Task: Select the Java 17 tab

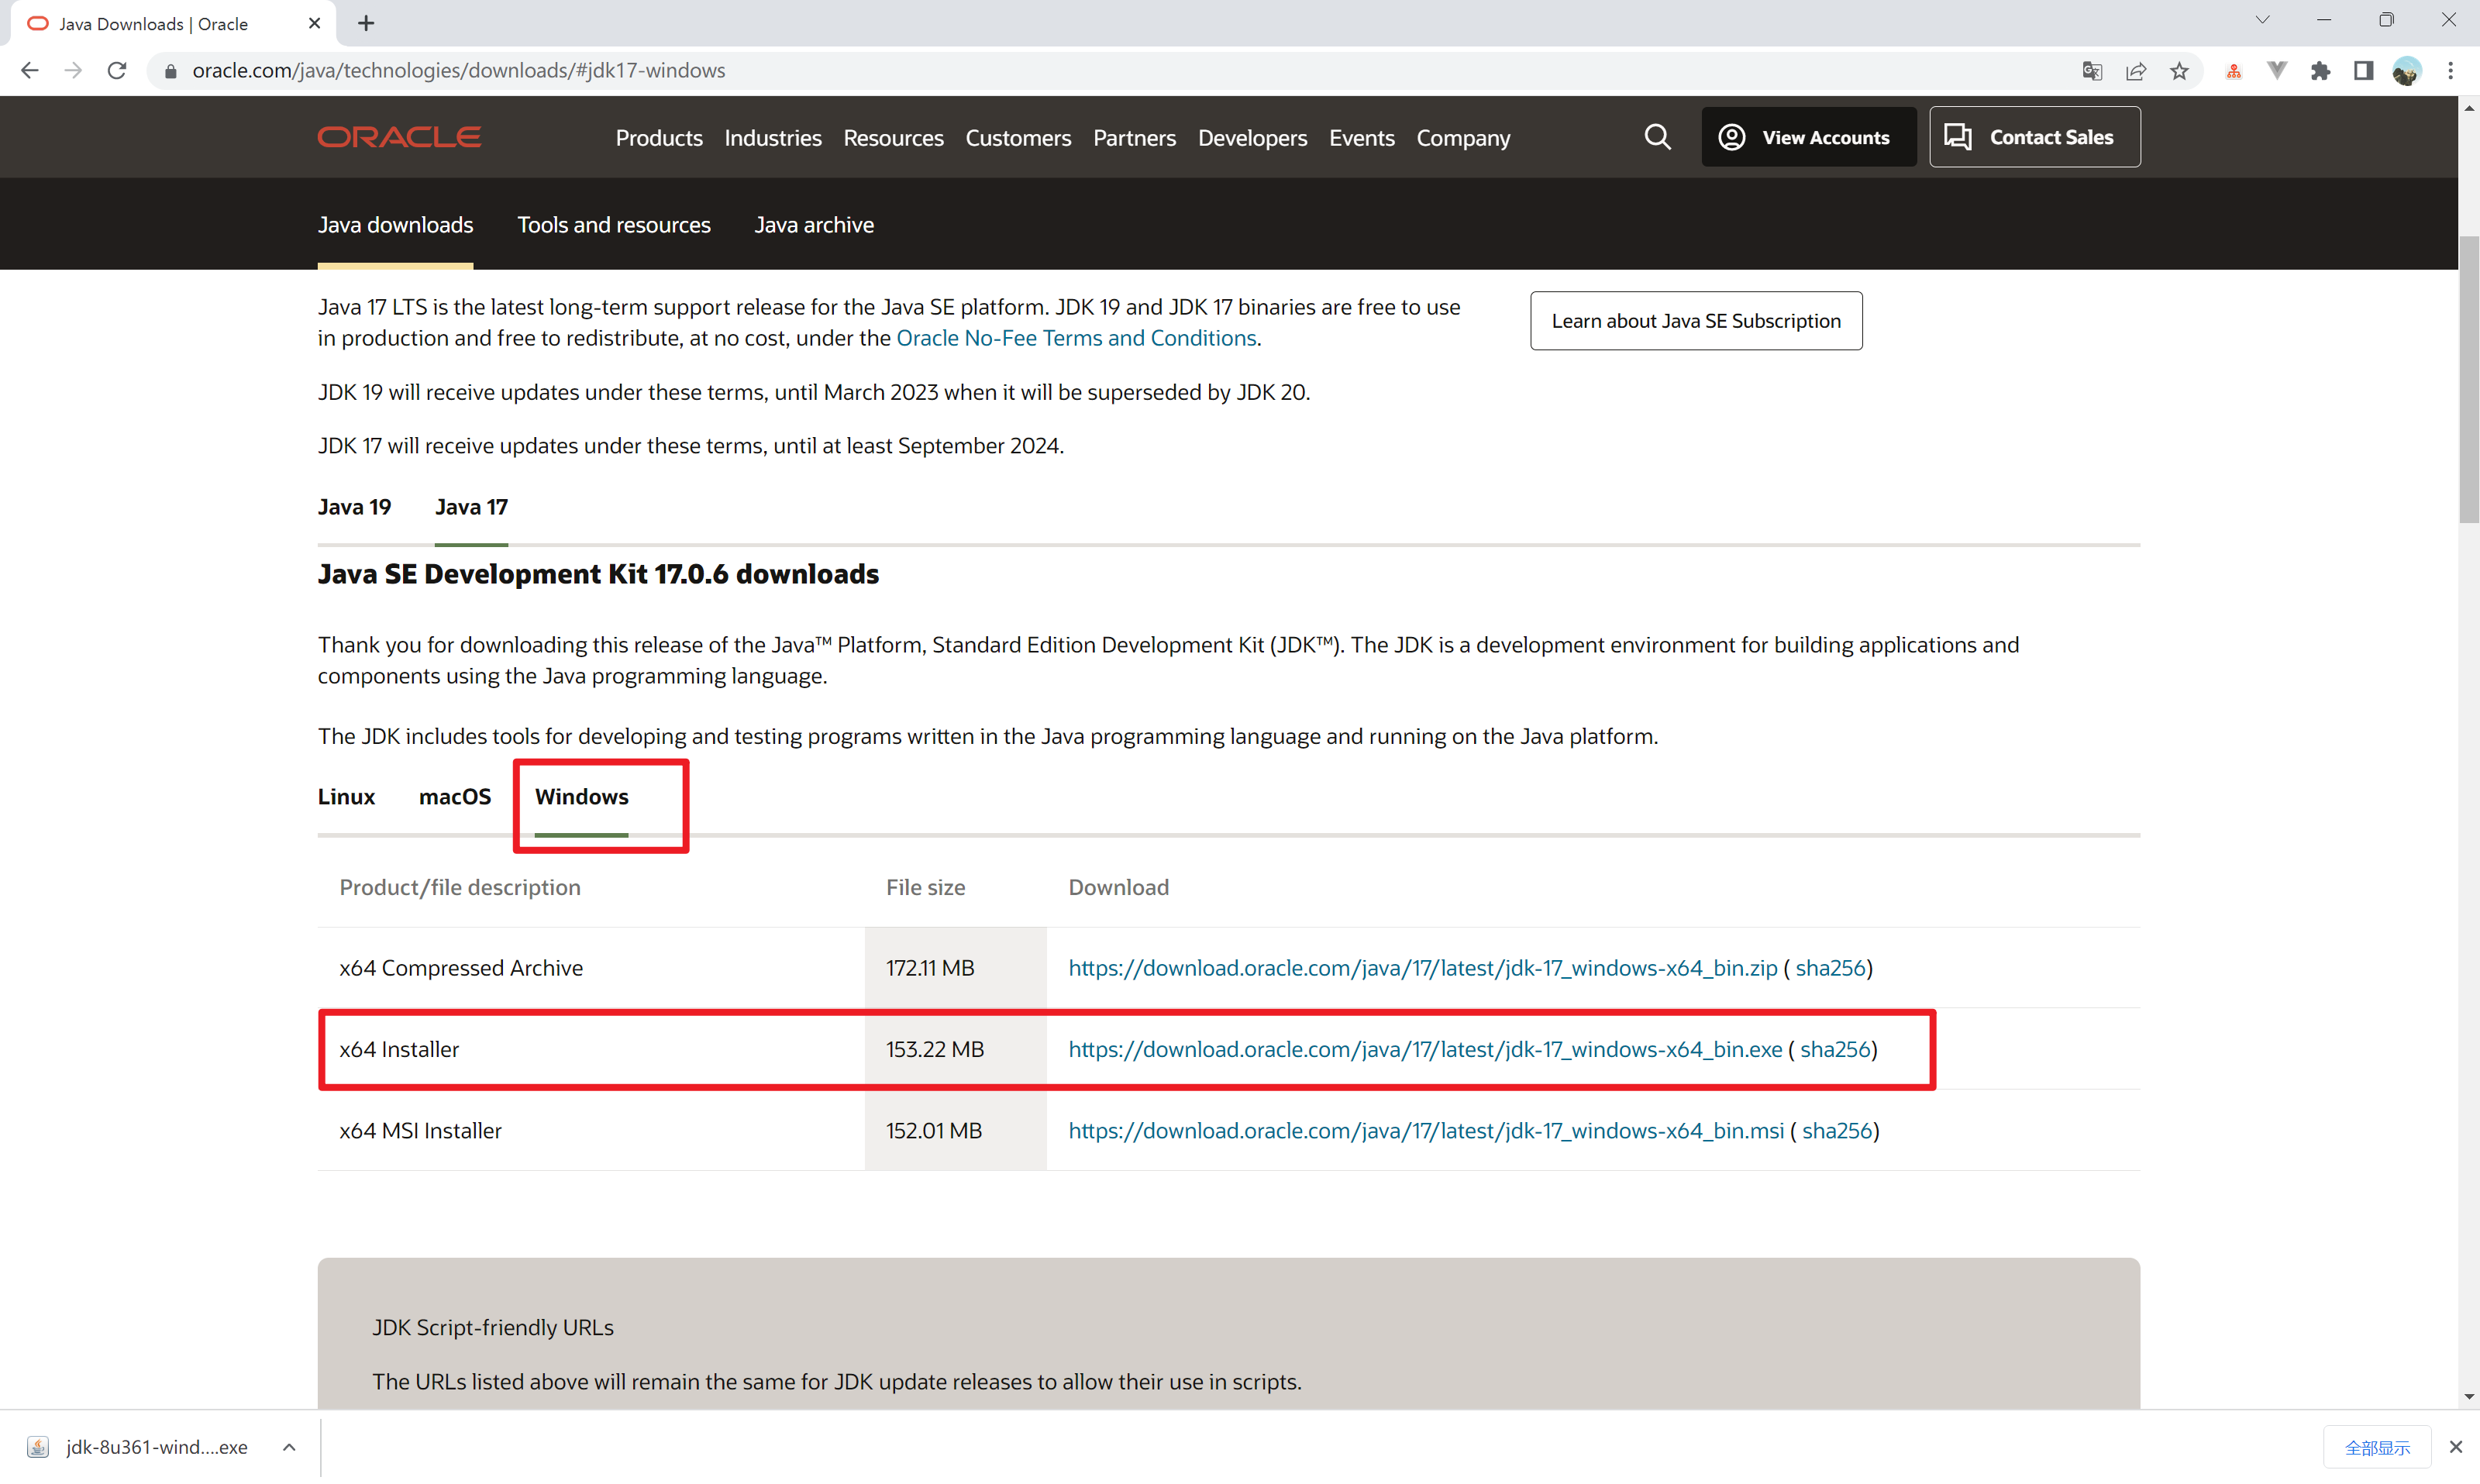Action: pos(472,508)
